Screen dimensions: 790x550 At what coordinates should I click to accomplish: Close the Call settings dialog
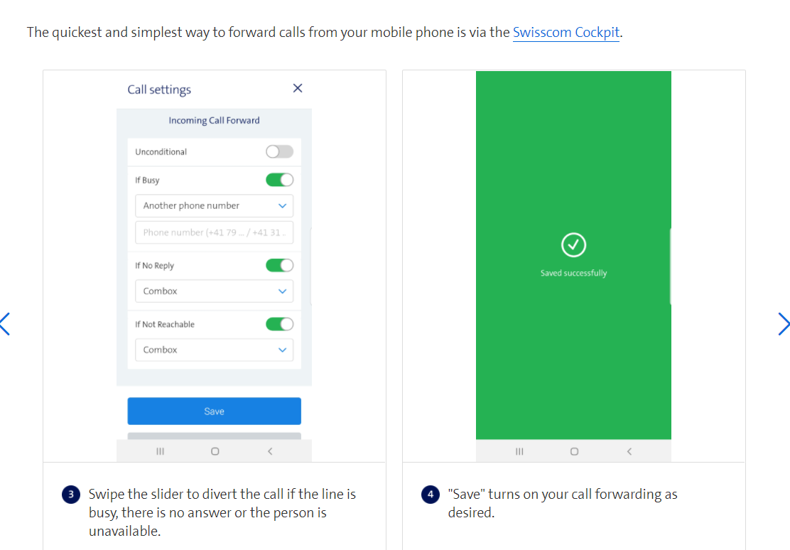(x=298, y=88)
